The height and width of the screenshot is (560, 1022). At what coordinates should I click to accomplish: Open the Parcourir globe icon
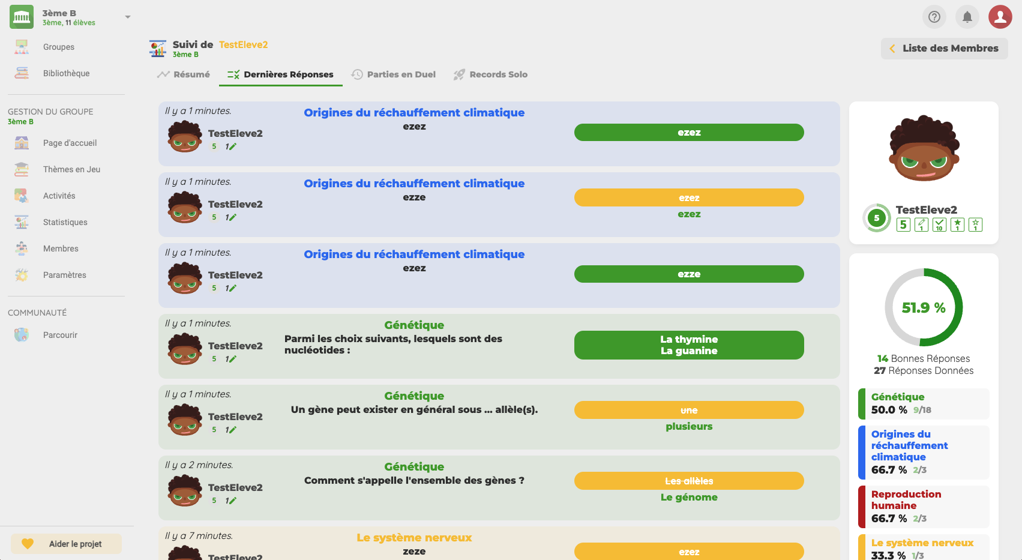(x=22, y=335)
